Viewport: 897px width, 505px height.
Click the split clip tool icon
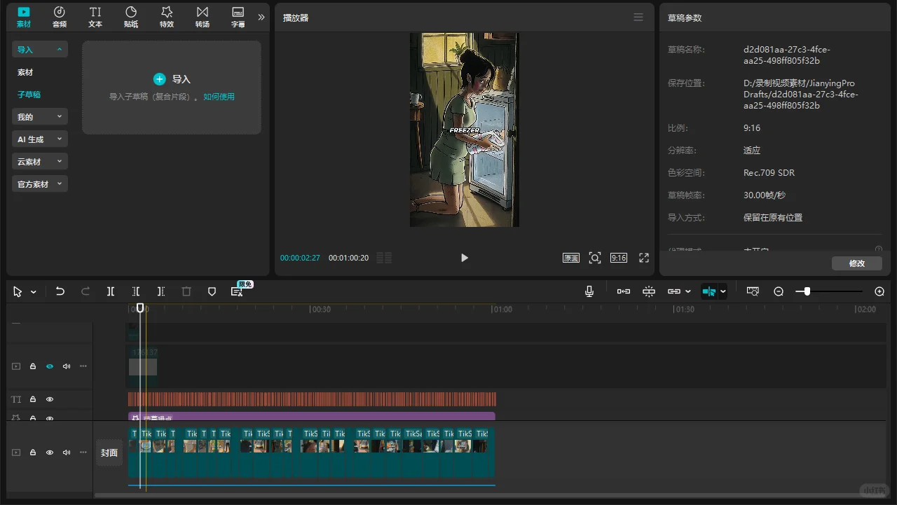pyautogui.click(x=111, y=291)
